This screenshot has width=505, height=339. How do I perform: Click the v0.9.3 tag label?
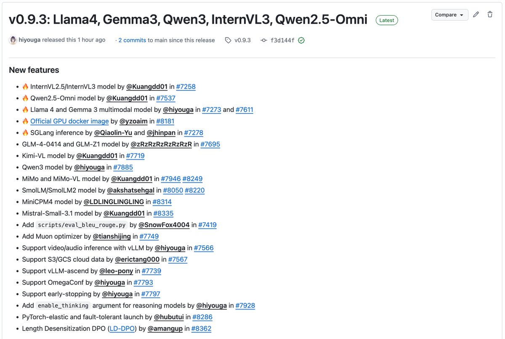point(242,40)
